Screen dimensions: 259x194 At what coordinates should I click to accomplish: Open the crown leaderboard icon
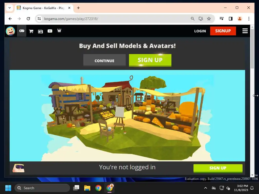pyautogui.click(x=59, y=31)
